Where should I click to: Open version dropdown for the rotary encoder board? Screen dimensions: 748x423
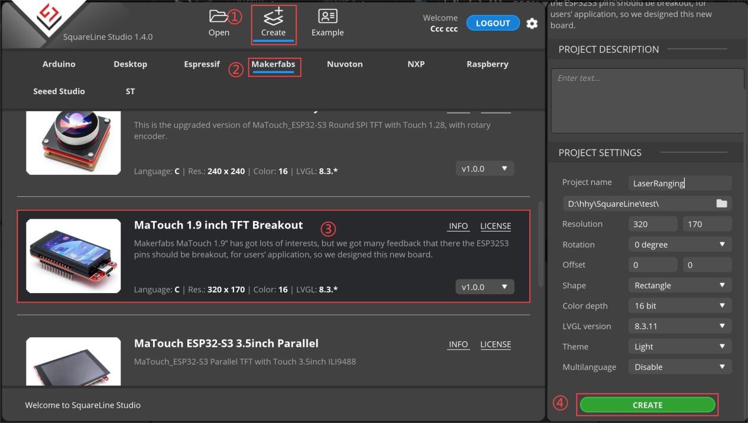(x=485, y=168)
